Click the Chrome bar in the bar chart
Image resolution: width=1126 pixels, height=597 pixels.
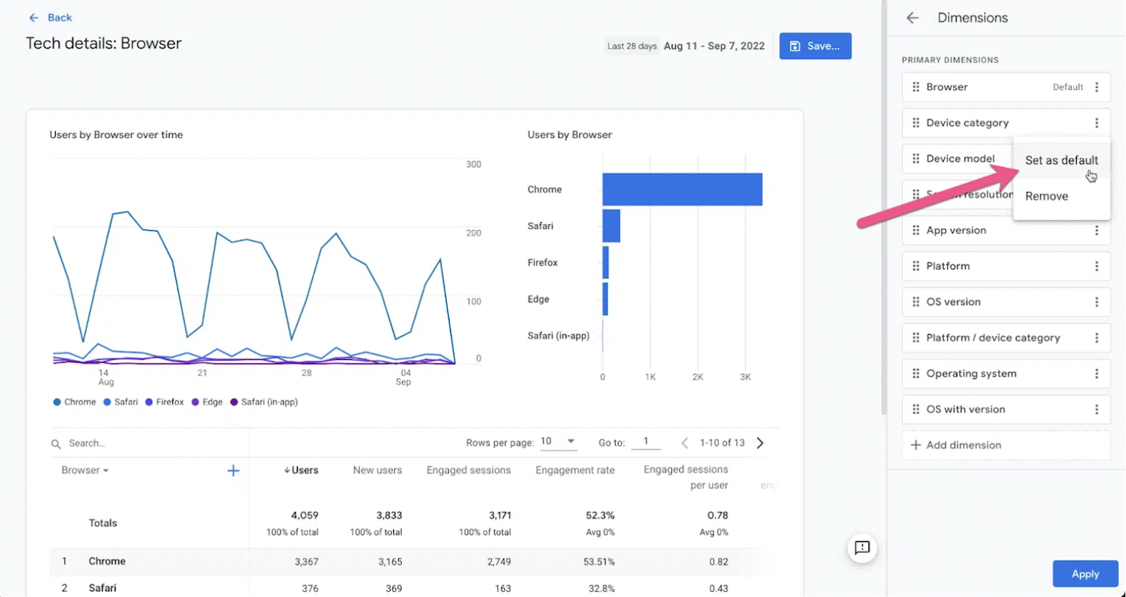click(x=682, y=189)
